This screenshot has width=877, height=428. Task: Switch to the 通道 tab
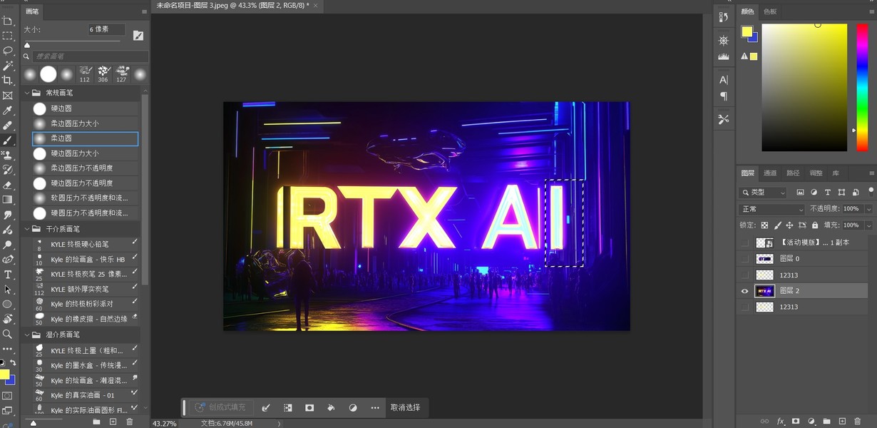770,173
